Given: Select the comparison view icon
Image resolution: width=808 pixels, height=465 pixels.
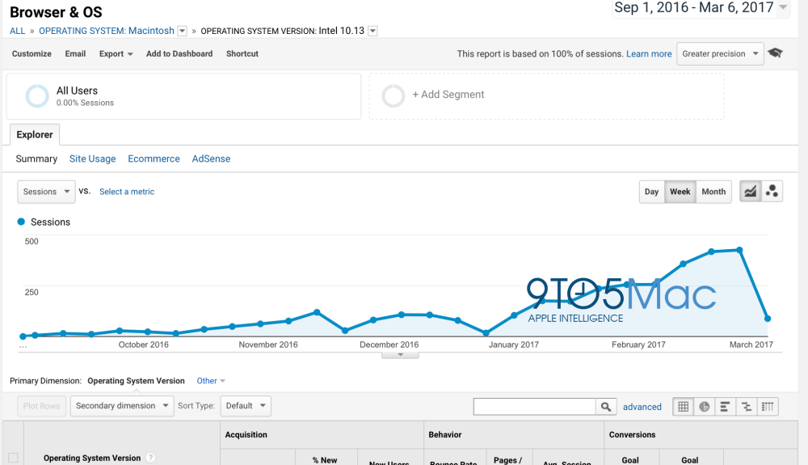Looking at the screenshot, I should point(747,407).
